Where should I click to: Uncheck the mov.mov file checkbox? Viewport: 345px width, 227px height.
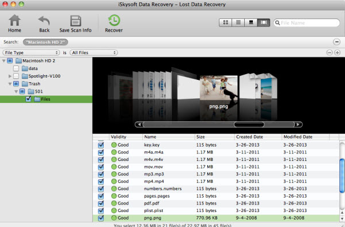pos(101,167)
